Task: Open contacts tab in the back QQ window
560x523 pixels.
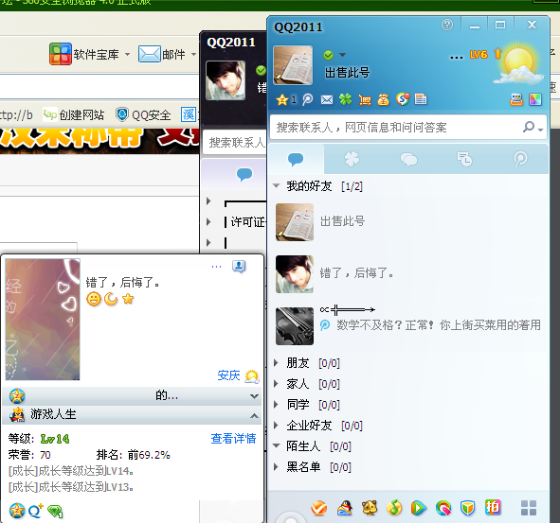Action: click(x=244, y=174)
